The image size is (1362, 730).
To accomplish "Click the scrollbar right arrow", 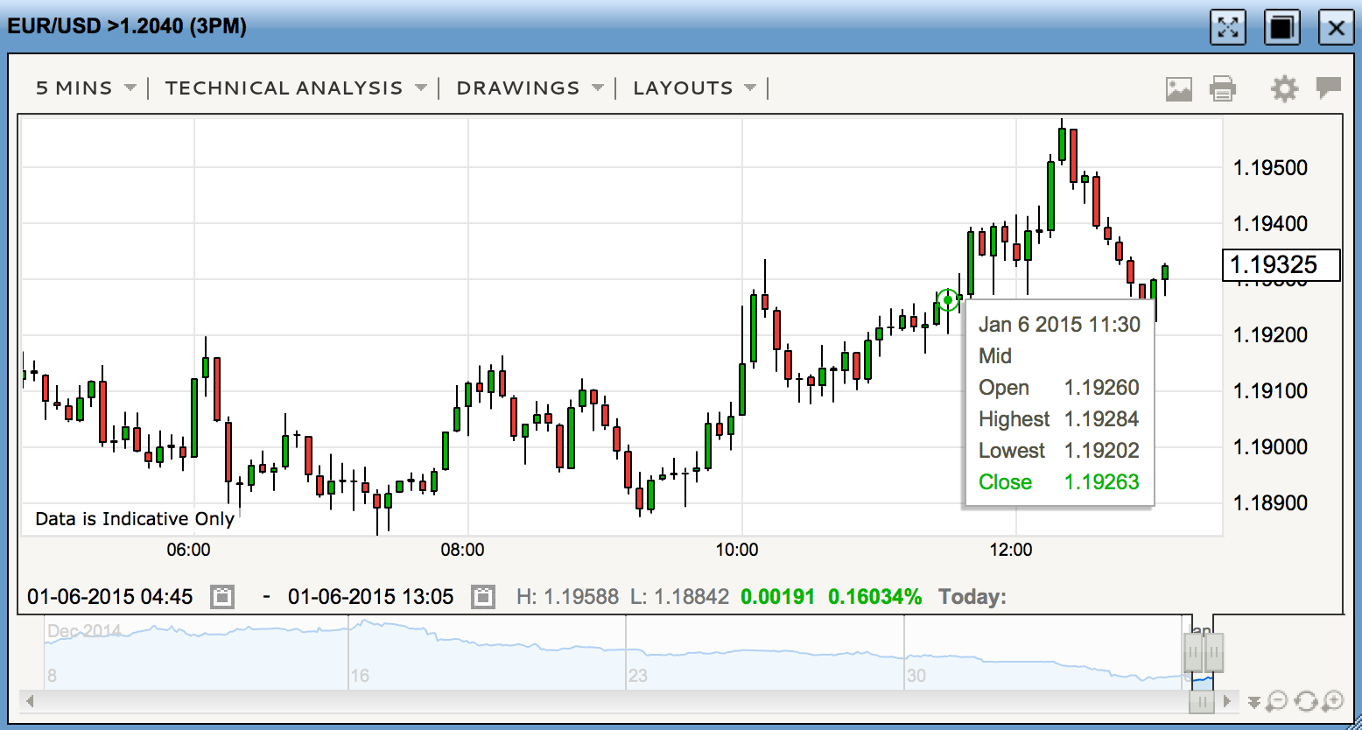I will click(1227, 701).
